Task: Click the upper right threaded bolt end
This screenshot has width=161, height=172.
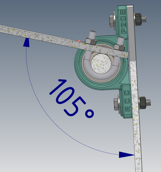Action: pyautogui.click(x=144, y=19)
